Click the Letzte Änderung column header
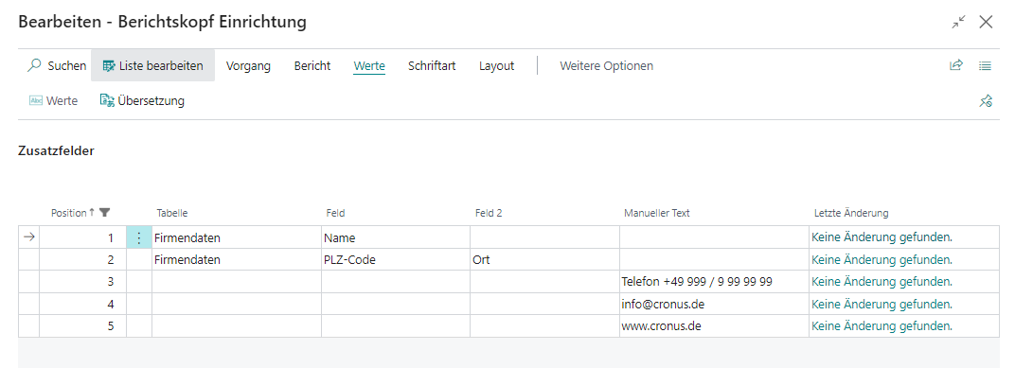1015x368 pixels. tap(851, 213)
